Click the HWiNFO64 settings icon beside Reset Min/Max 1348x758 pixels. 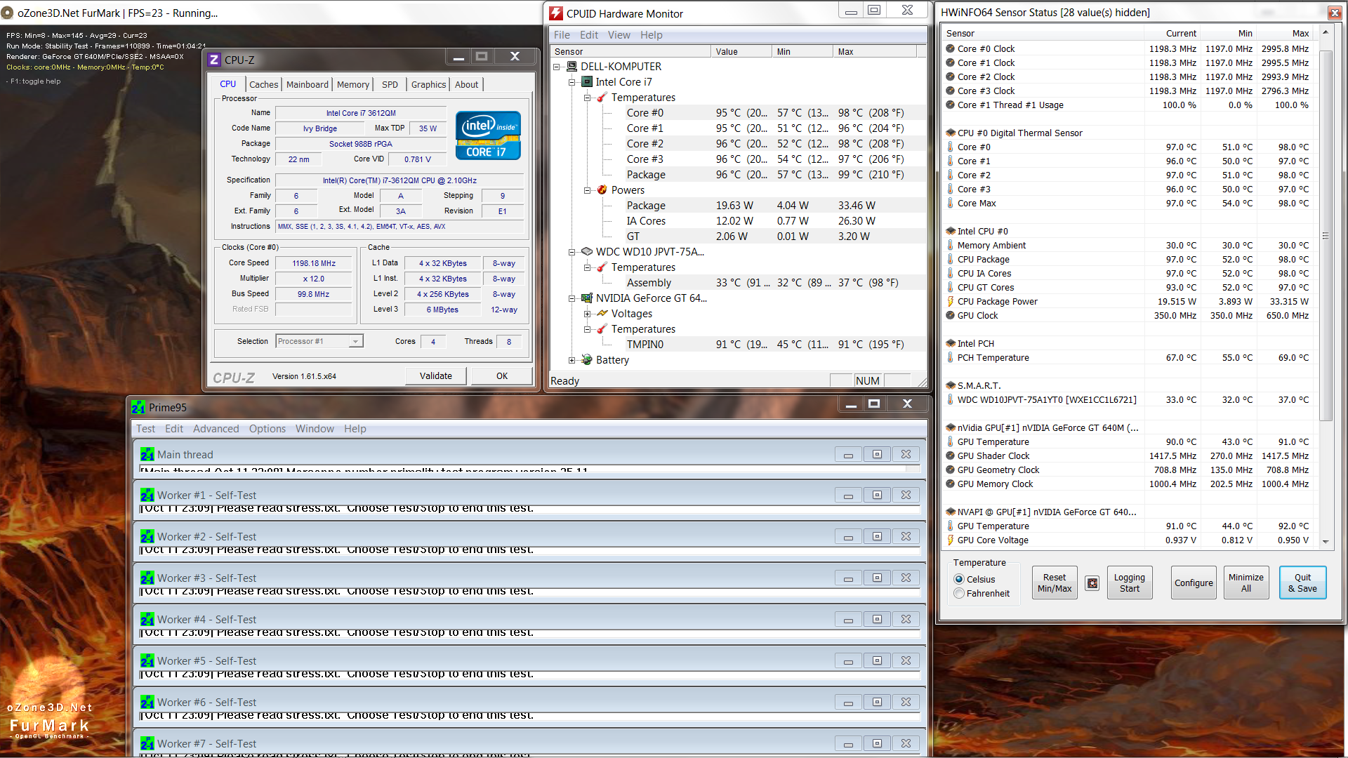pos(1092,583)
